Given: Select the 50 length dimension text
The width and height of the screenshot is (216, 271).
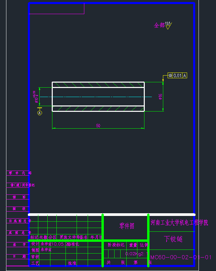Looking at the screenshot, I should tap(98, 126).
